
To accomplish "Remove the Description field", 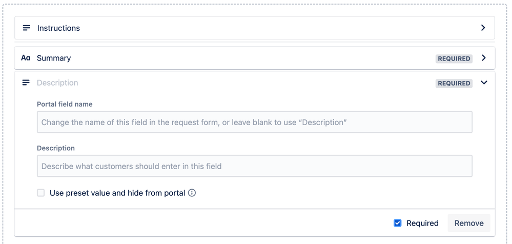I will click(469, 223).
